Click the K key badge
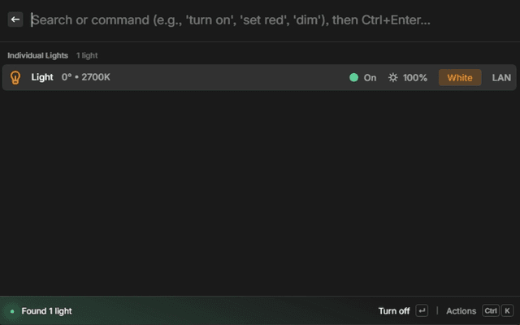520x325 pixels. [508, 311]
